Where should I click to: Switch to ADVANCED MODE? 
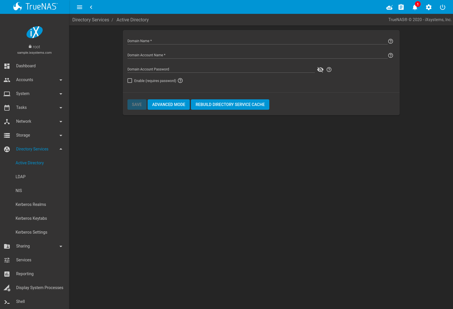coord(169,105)
